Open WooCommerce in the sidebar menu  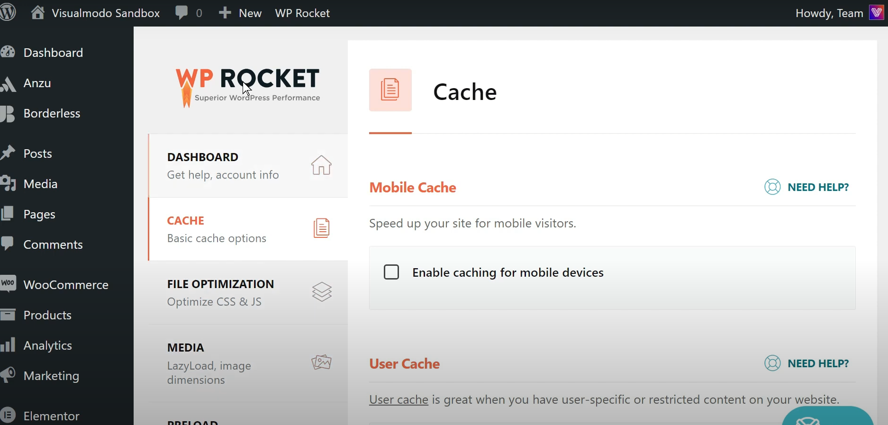65,285
